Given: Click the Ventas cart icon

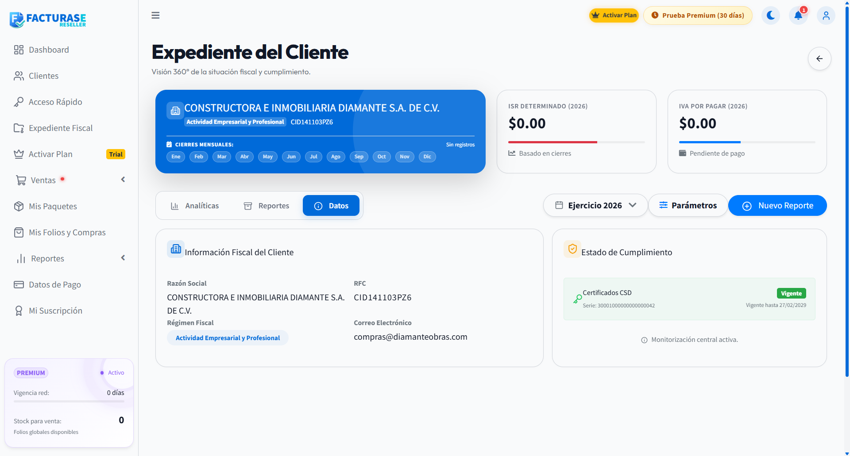Looking at the screenshot, I should coord(21,180).
